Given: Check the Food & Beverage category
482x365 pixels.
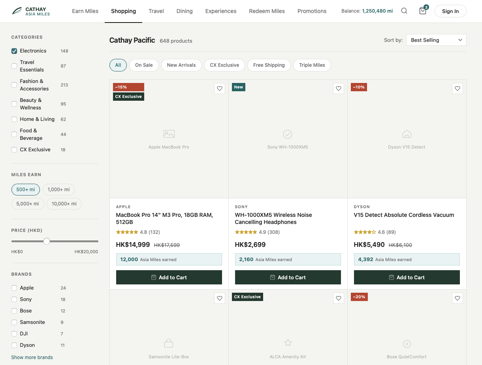Looking at the screenshot, I should coord(14,134).
